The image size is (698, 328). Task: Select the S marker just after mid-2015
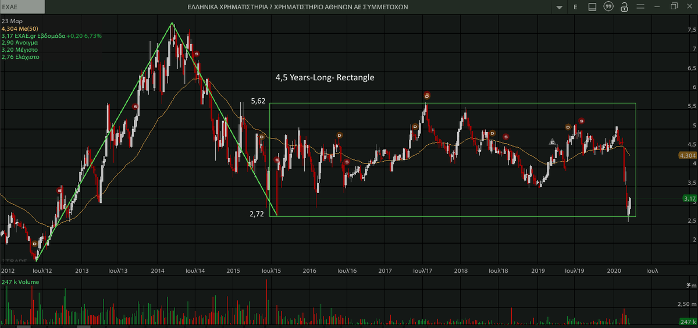click(x=277, y=160)
